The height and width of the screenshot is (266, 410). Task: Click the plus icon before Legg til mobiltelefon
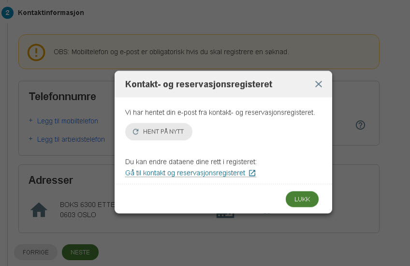[31, 120]
